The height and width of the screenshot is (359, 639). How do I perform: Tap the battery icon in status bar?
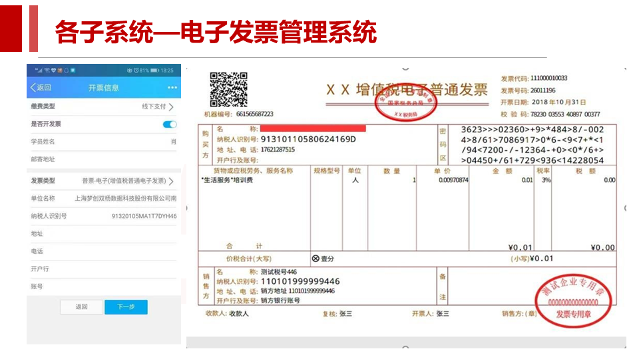(154, 70)
